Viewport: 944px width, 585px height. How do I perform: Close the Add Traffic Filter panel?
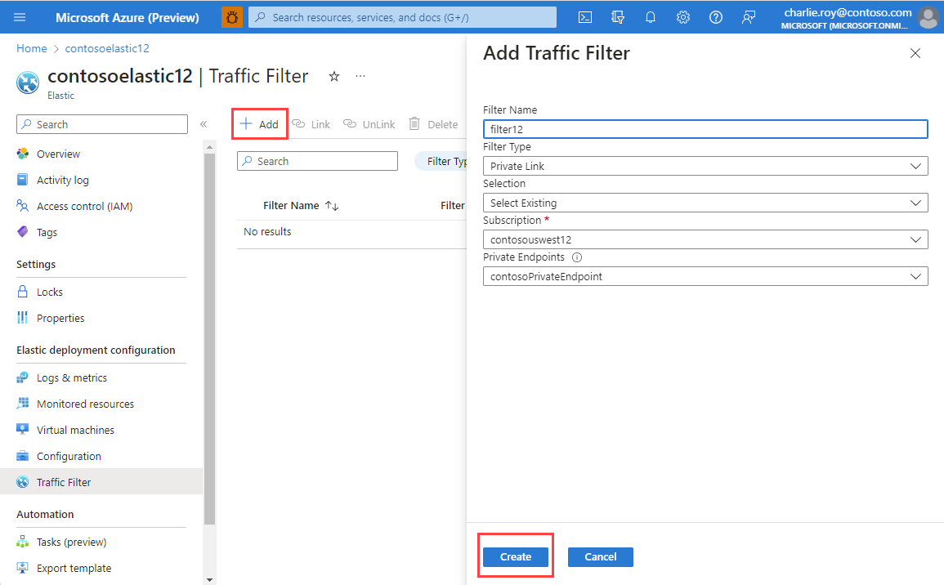point(915,53)
